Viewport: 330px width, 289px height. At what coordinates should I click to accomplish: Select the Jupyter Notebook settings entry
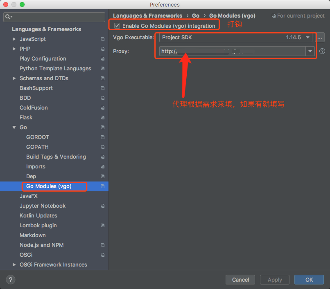(43, 206)
